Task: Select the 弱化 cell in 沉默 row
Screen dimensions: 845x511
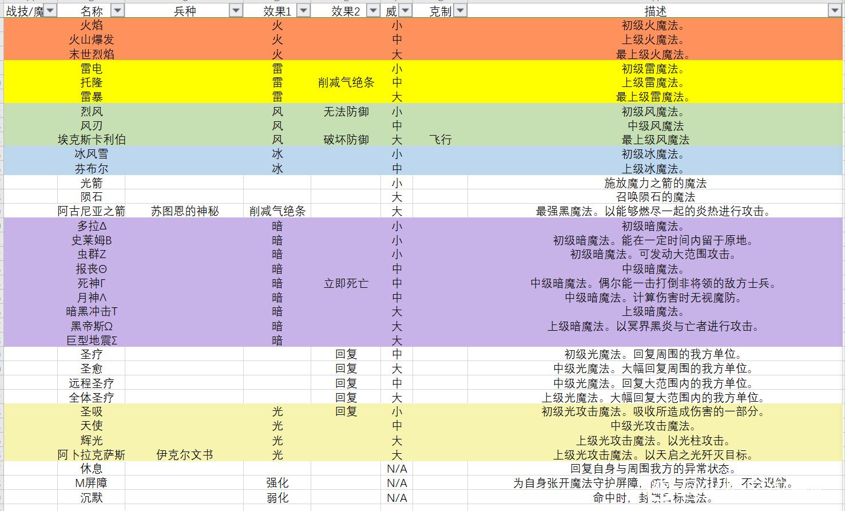Action: coord(277,498)
